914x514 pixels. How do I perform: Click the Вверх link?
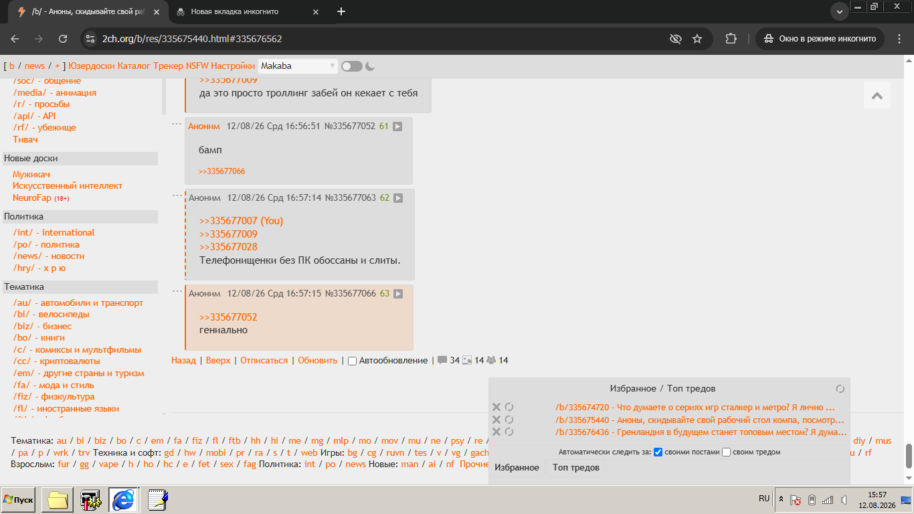(218, 360)
